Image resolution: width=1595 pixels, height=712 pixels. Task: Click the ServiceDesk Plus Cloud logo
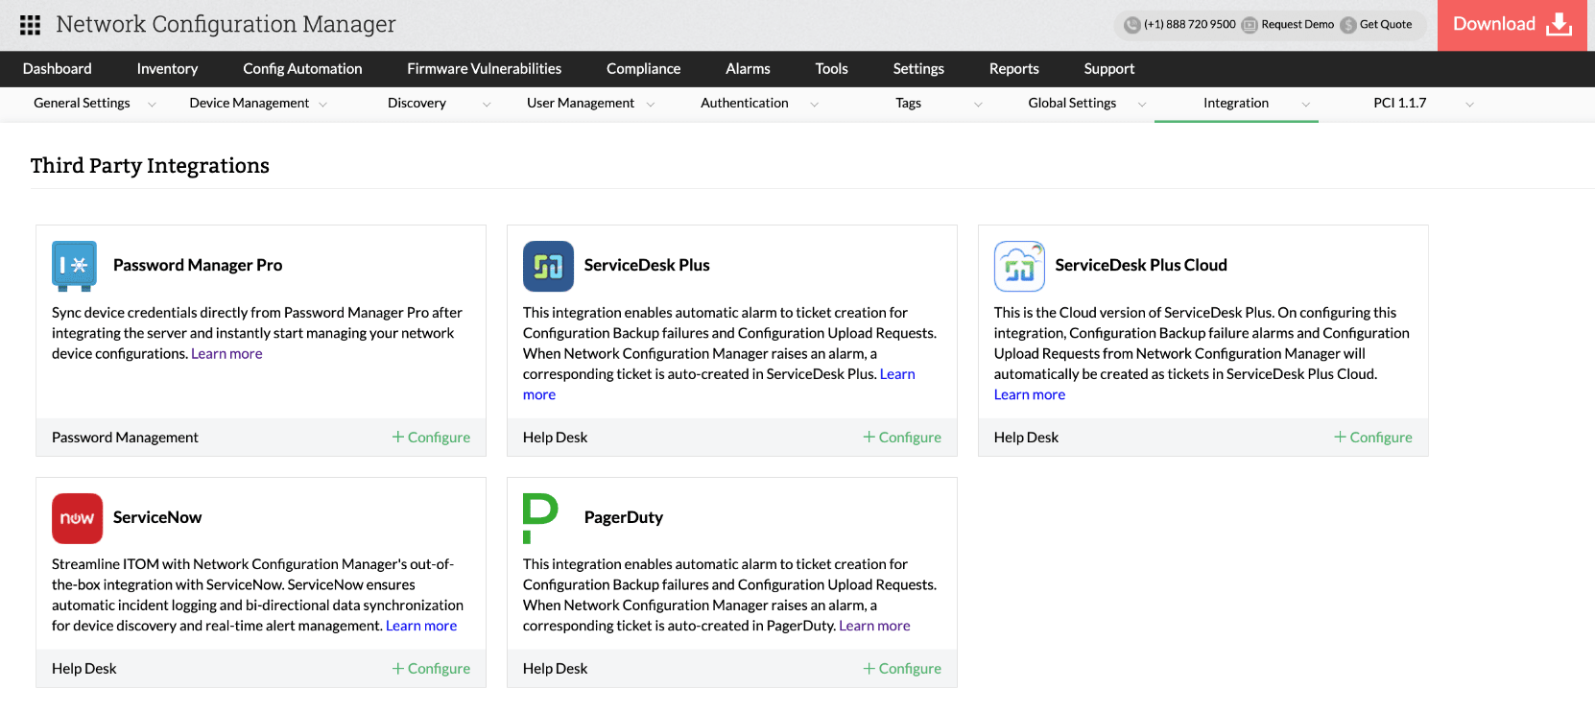pos(1019,266)
